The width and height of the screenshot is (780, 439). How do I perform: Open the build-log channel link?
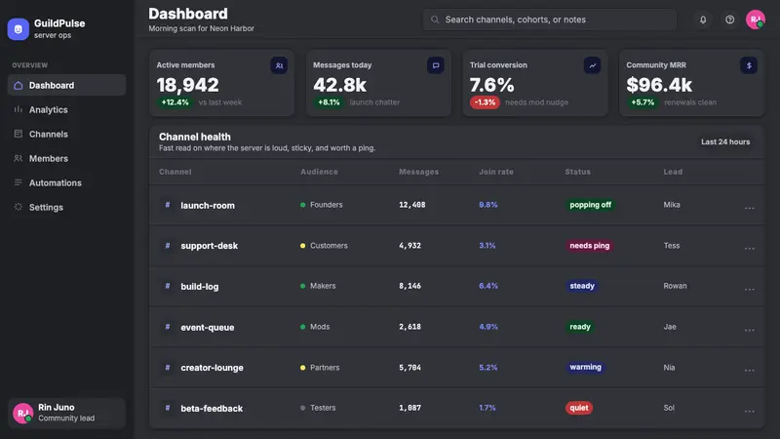coord(200,287)
